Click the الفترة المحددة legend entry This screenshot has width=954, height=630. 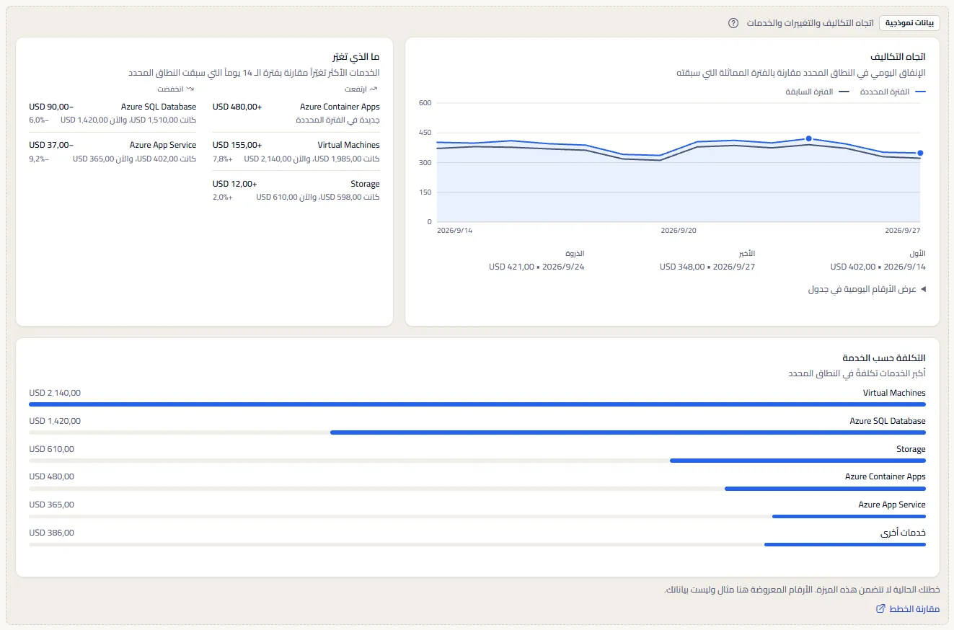pyautogui.click(x=893, y=92)
